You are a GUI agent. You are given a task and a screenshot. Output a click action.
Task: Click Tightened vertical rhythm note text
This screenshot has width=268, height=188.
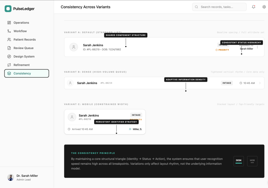point(237,72)
